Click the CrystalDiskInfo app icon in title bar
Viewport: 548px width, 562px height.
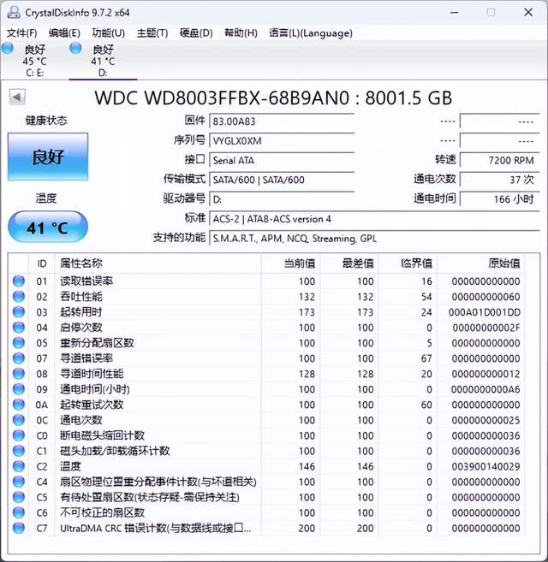pyautogui.click(x=14, y=13)
